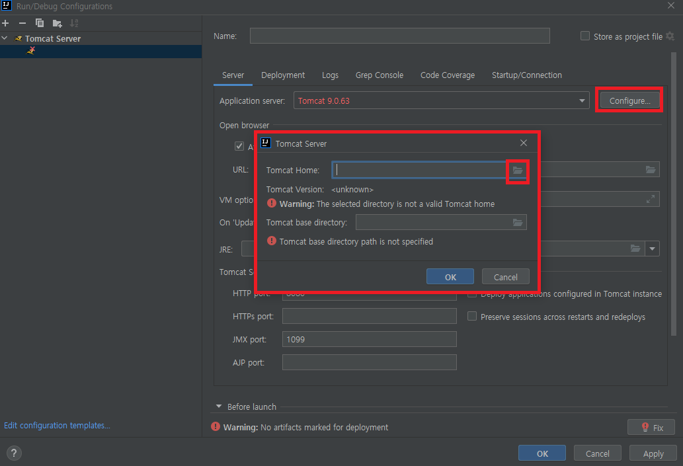Browse folder icon in JRE field
This screenshot has width=683, height=466.
tap(635, 249)
